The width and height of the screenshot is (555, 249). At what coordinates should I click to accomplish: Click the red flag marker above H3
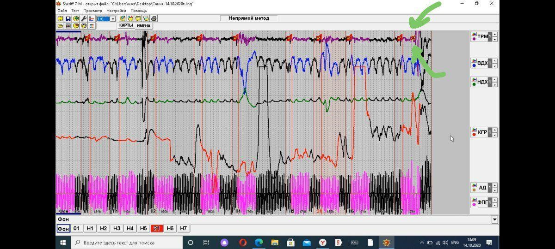click(199, 38)
